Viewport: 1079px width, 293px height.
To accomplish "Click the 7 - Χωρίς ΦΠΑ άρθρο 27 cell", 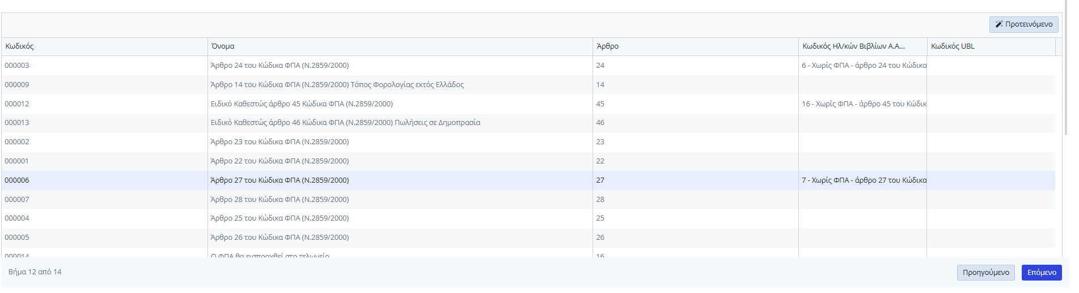I will (x=863, y=180).
